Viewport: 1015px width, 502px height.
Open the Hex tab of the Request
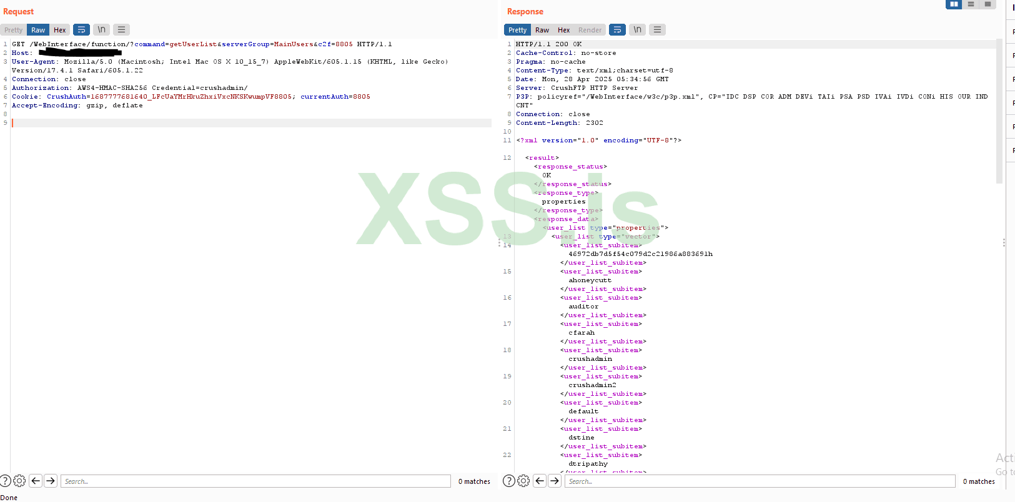60,30
